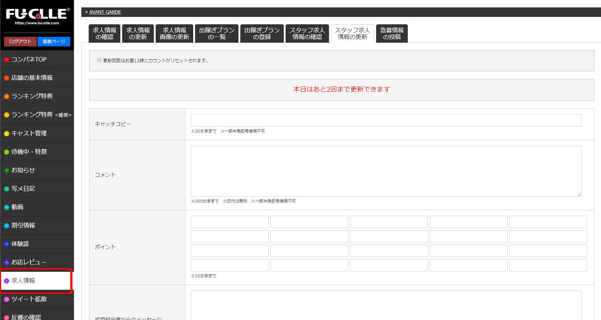Screen dimensions: 601x320
Task: Click the red bullet icon beside コンパネTOP
Action: click(x=6, y=60)
